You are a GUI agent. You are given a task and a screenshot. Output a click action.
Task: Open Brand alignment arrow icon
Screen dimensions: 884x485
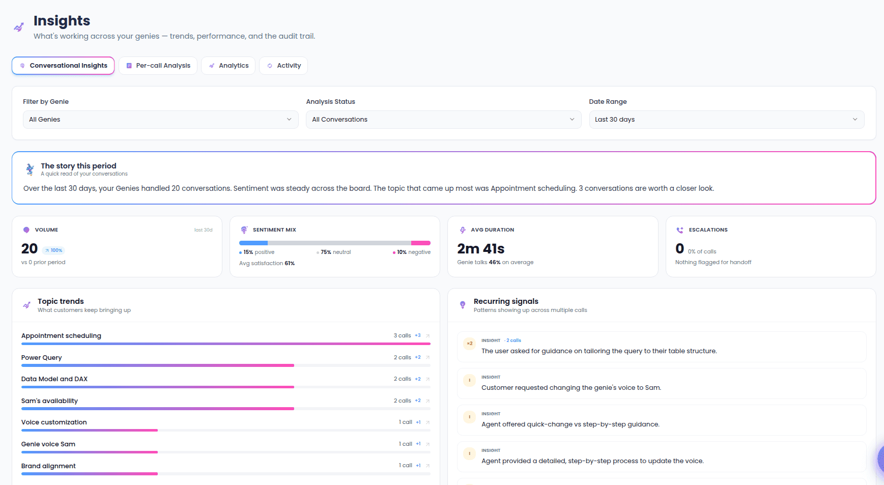(x=427, y=466)
